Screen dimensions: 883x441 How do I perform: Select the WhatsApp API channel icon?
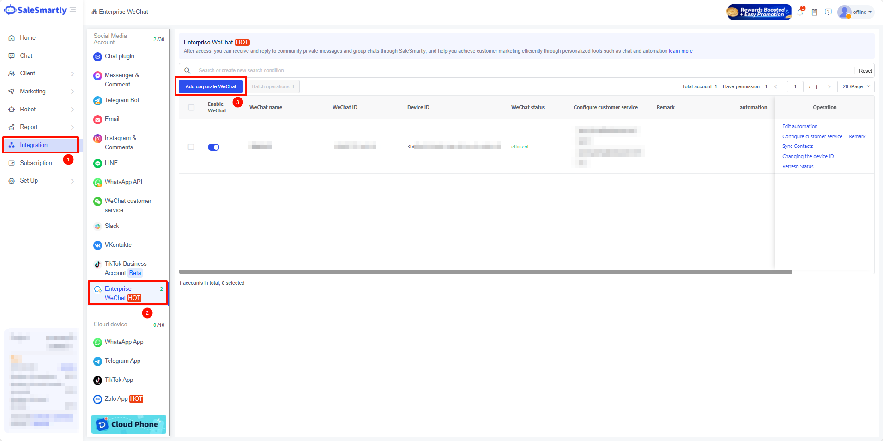coord(97,182)
